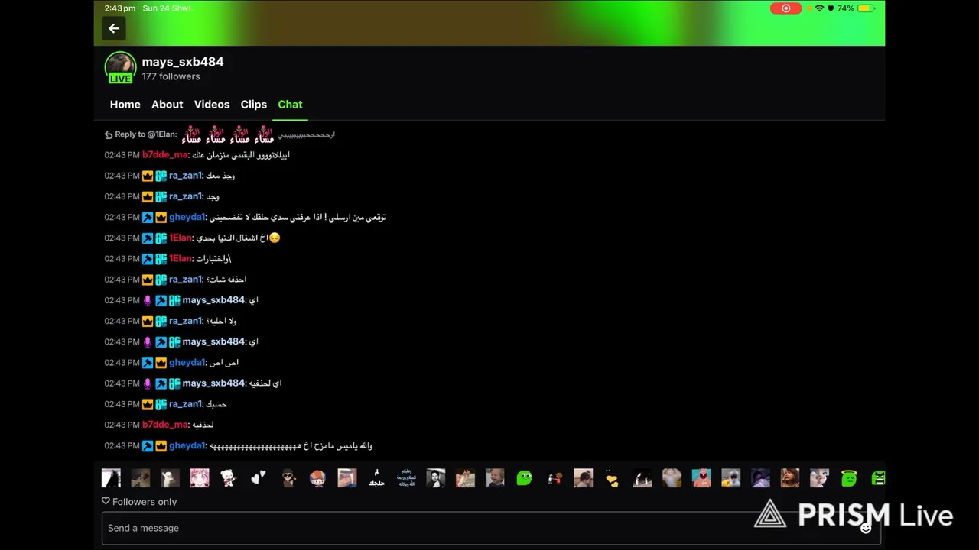This screenshot has width=979, height=550.
Task: Click the 'Send a message' input field
Action: [491, 528]
